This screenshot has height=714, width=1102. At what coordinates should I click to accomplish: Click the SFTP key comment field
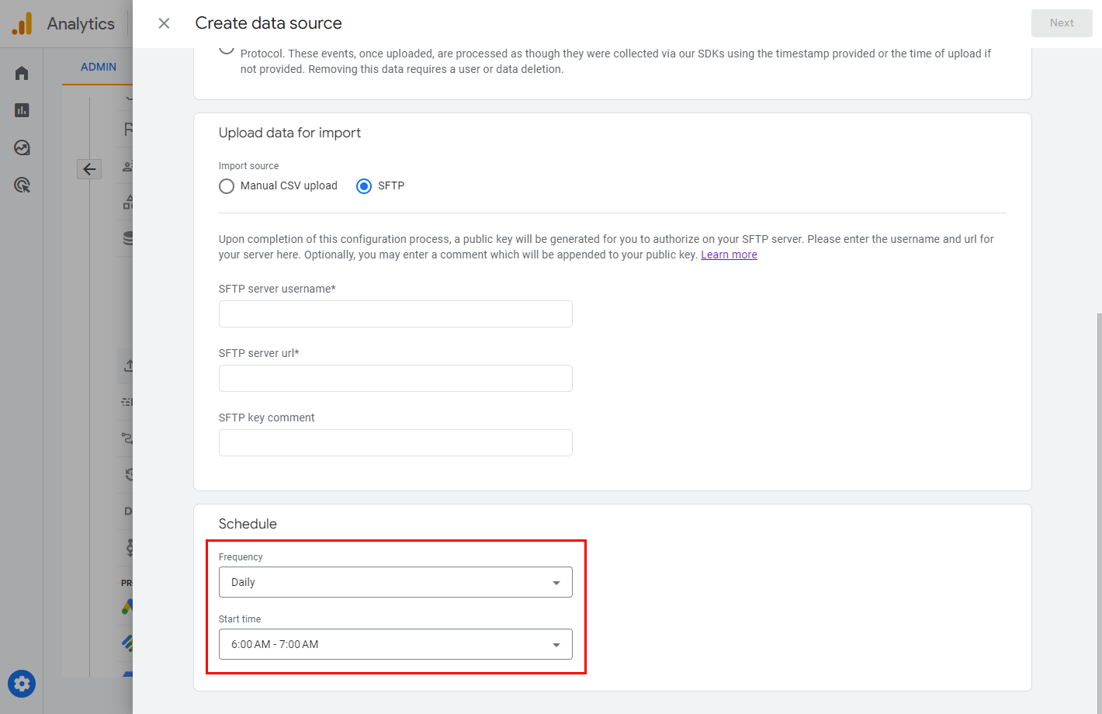396,443
